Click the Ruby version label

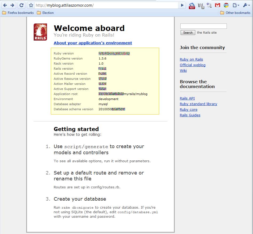coord(64,53)
